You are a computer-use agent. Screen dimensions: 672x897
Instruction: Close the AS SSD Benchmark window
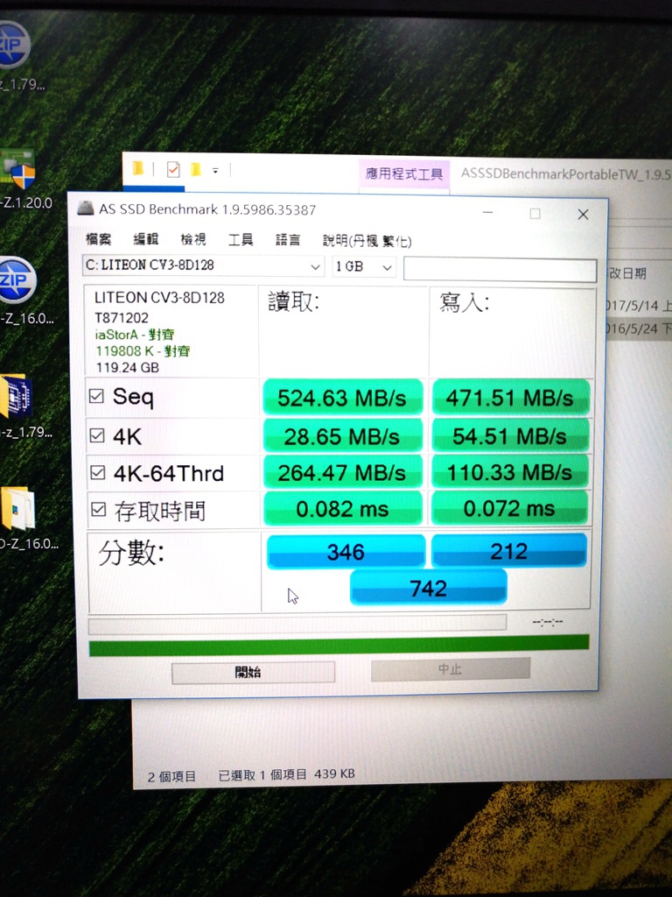pos(583,214)
